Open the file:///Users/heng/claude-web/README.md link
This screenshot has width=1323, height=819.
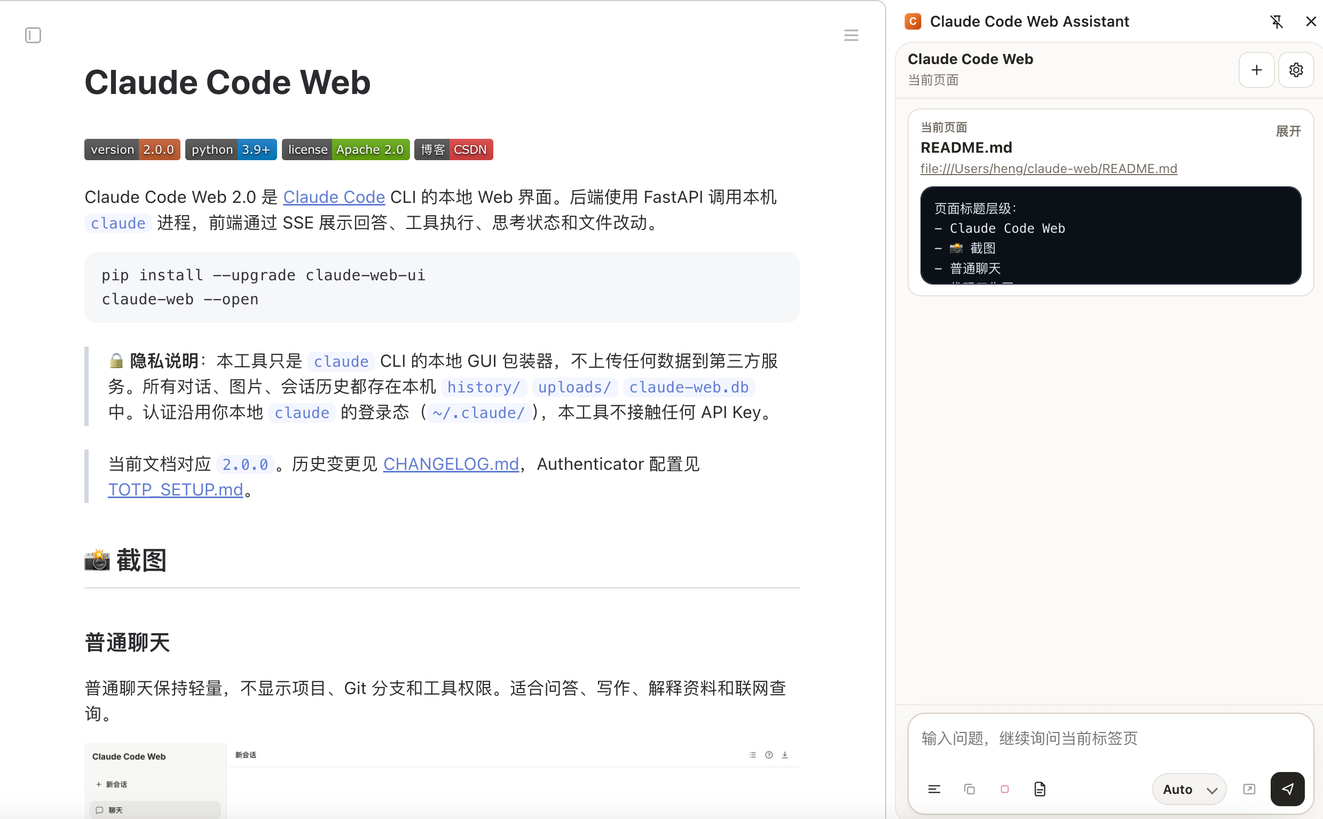pyautogui.click(x=1049, y=169)
